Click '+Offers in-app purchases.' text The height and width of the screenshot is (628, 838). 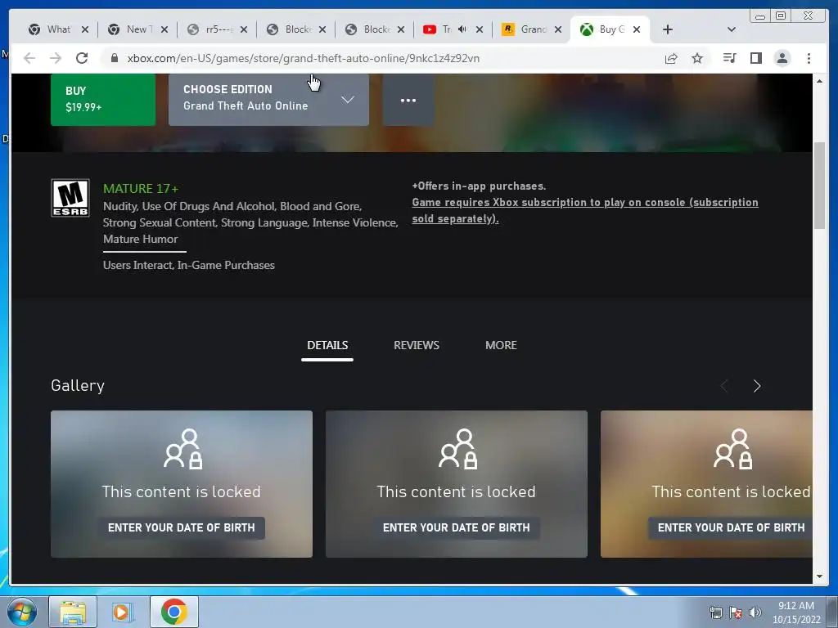(479, 186)
